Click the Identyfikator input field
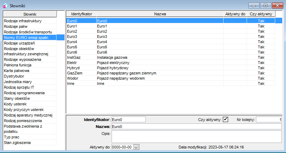Screen dimensions: 286x153 [129, 120]
